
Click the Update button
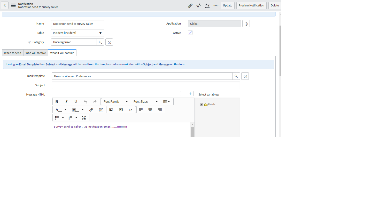pyautogui.click(x=228, y=5)
